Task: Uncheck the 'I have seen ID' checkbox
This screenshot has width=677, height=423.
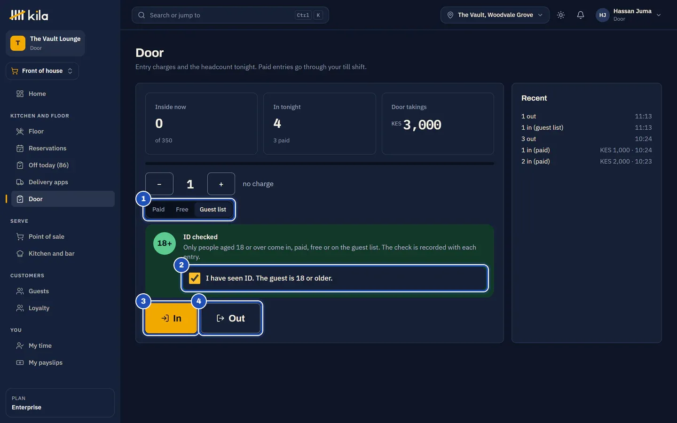Action: coord(195,278)
